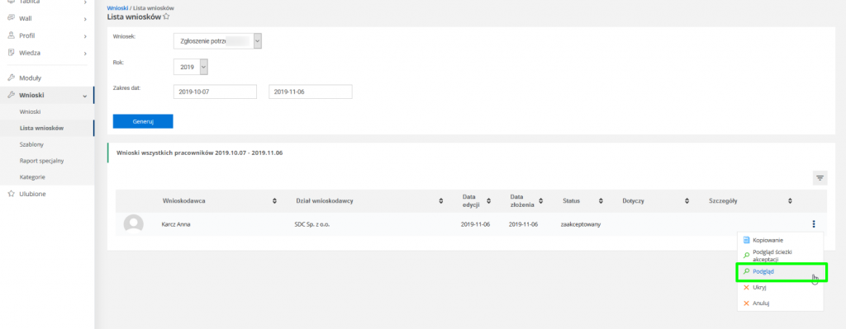Image resolution: width=846 pixels, height=329 pixels.
Task: Sort by Dotyczy column arrows
Action: [x=687, y=201]
